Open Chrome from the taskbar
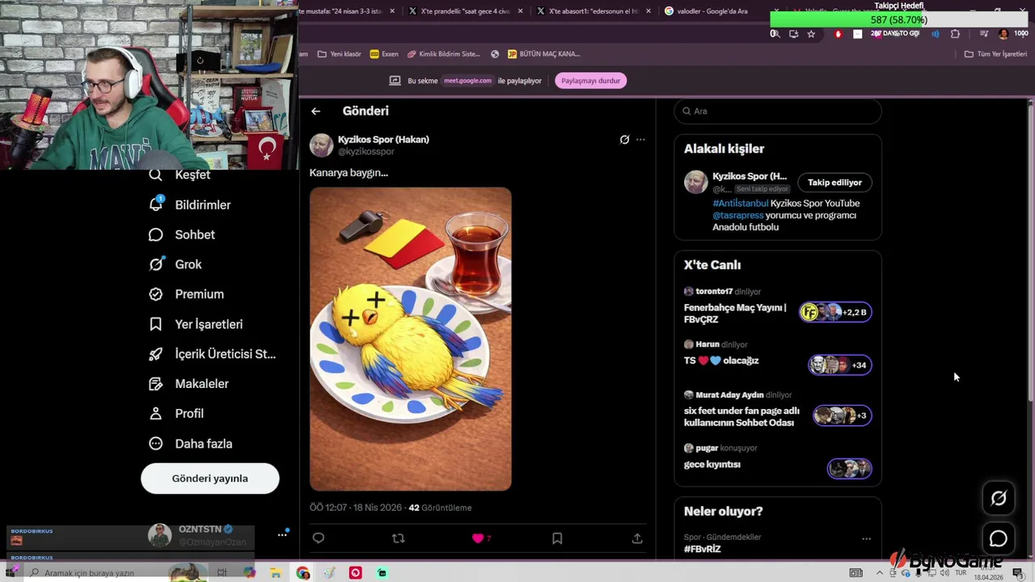 click(x=302, y=573)
